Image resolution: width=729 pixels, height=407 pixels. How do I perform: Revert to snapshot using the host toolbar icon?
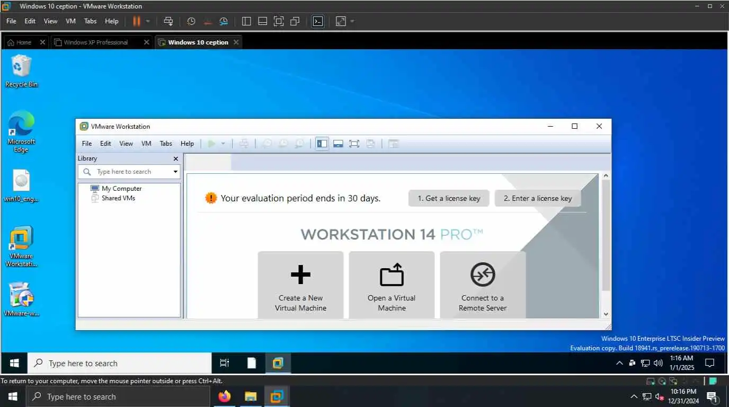pyautogui.click(x=207, y=21)
